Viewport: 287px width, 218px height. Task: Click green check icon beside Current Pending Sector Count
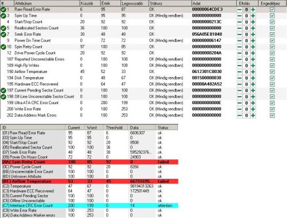pos(3,90)
